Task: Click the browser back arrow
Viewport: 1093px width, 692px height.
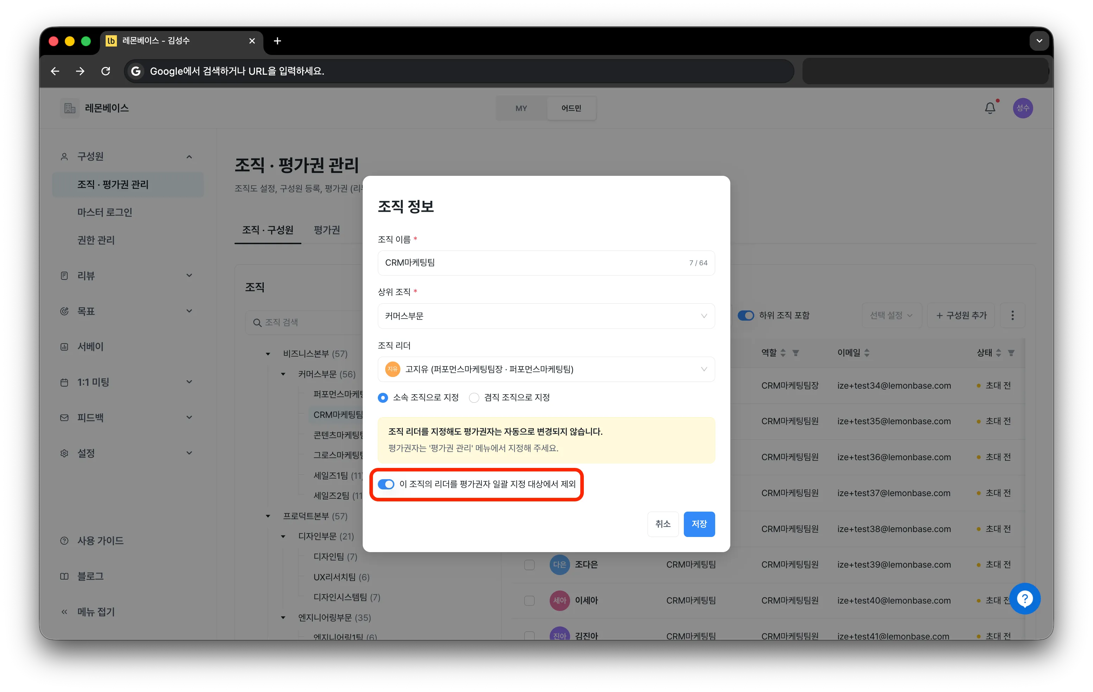Action: click(x=55, y=71)
